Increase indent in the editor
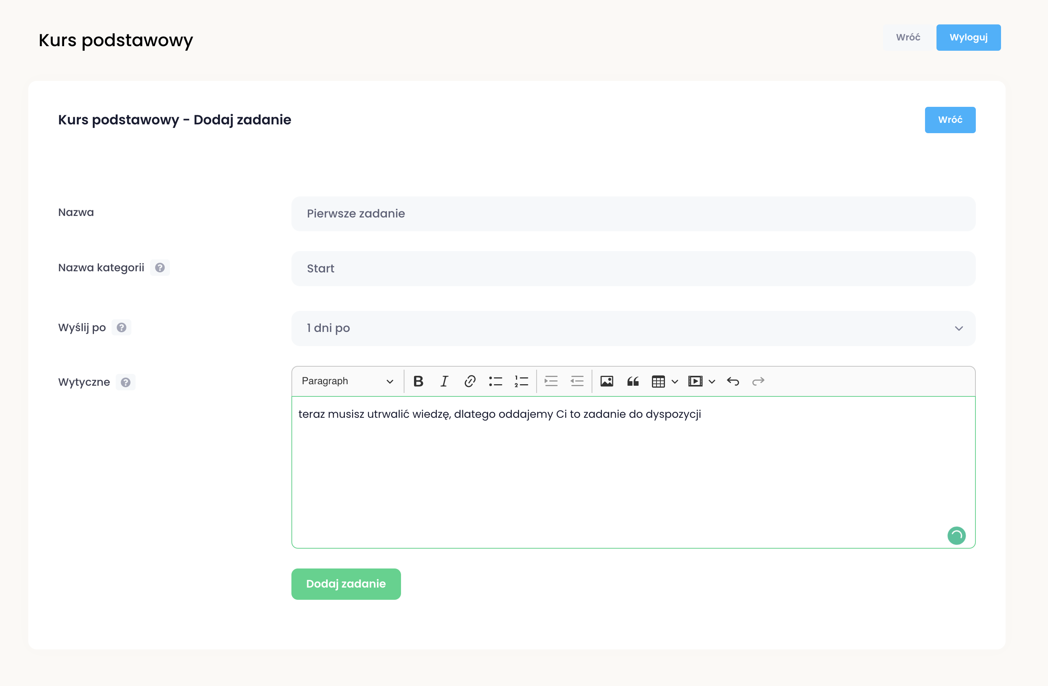 [x=551, y=381]
